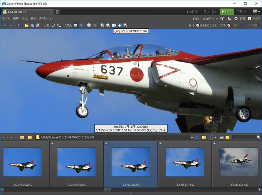
Task: Open the ズーム menu
Action: pos(24,18)
